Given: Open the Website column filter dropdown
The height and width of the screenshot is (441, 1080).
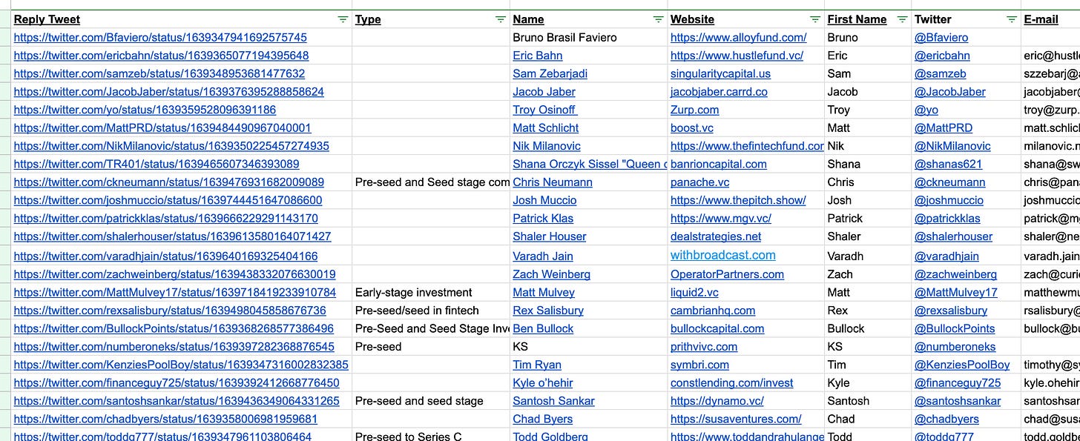Looking at the screenshot, I should [x=815, y=19].
